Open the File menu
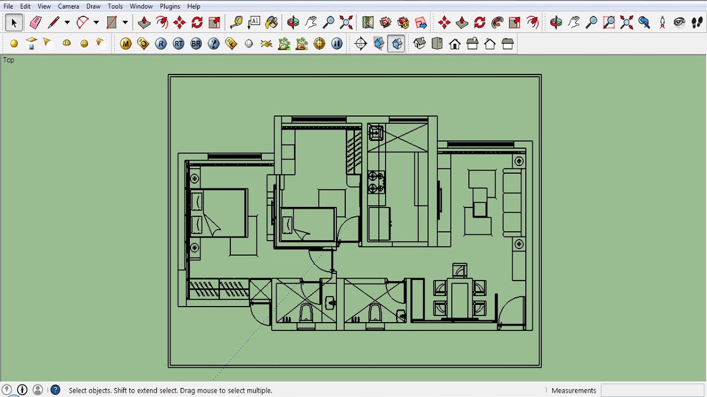This screenshot has width=707, height=397. tap(8, 6)
